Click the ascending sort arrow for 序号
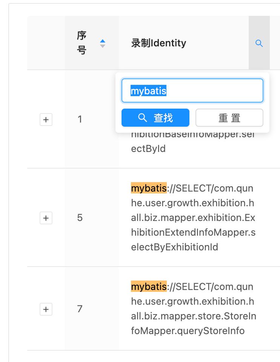 coord(102,41)
